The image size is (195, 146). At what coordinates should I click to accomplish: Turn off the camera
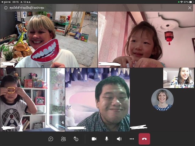point(94,139)
